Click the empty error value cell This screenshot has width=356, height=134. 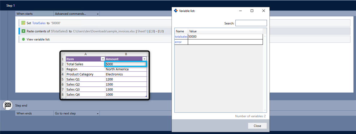click(225, 42)
